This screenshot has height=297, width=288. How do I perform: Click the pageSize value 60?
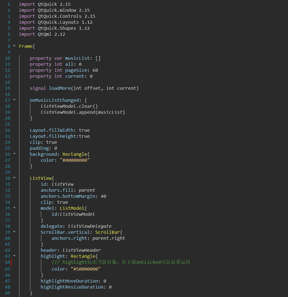click(x=95, y=70)
